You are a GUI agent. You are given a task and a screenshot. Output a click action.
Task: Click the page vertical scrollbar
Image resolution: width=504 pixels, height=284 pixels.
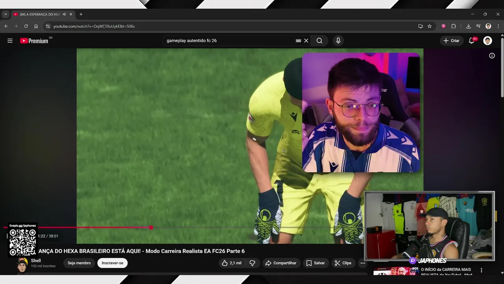(502, 67)
